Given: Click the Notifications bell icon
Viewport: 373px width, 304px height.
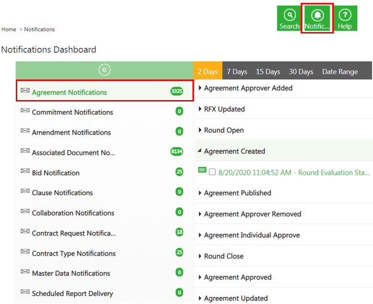Looking at the screenshot, I should [317, 18].
